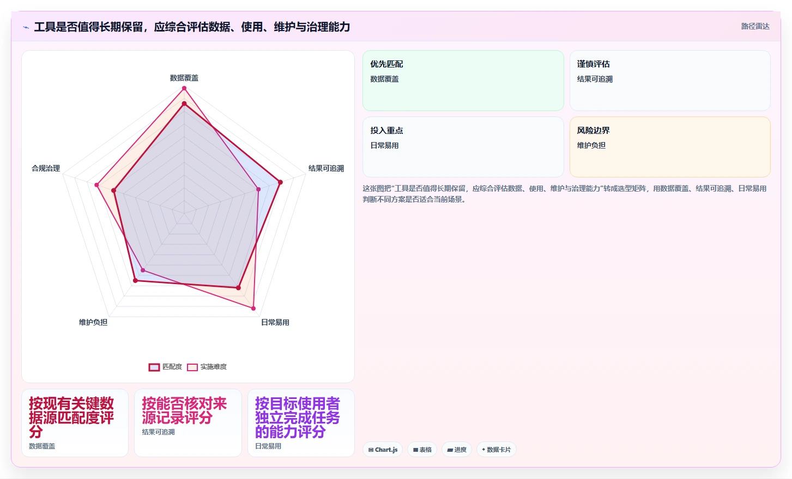
Task: Toggle the 实施难度 legend swatch
Action: (x=192, y=367)
